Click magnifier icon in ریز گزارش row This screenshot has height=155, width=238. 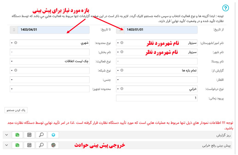point(41,135)
